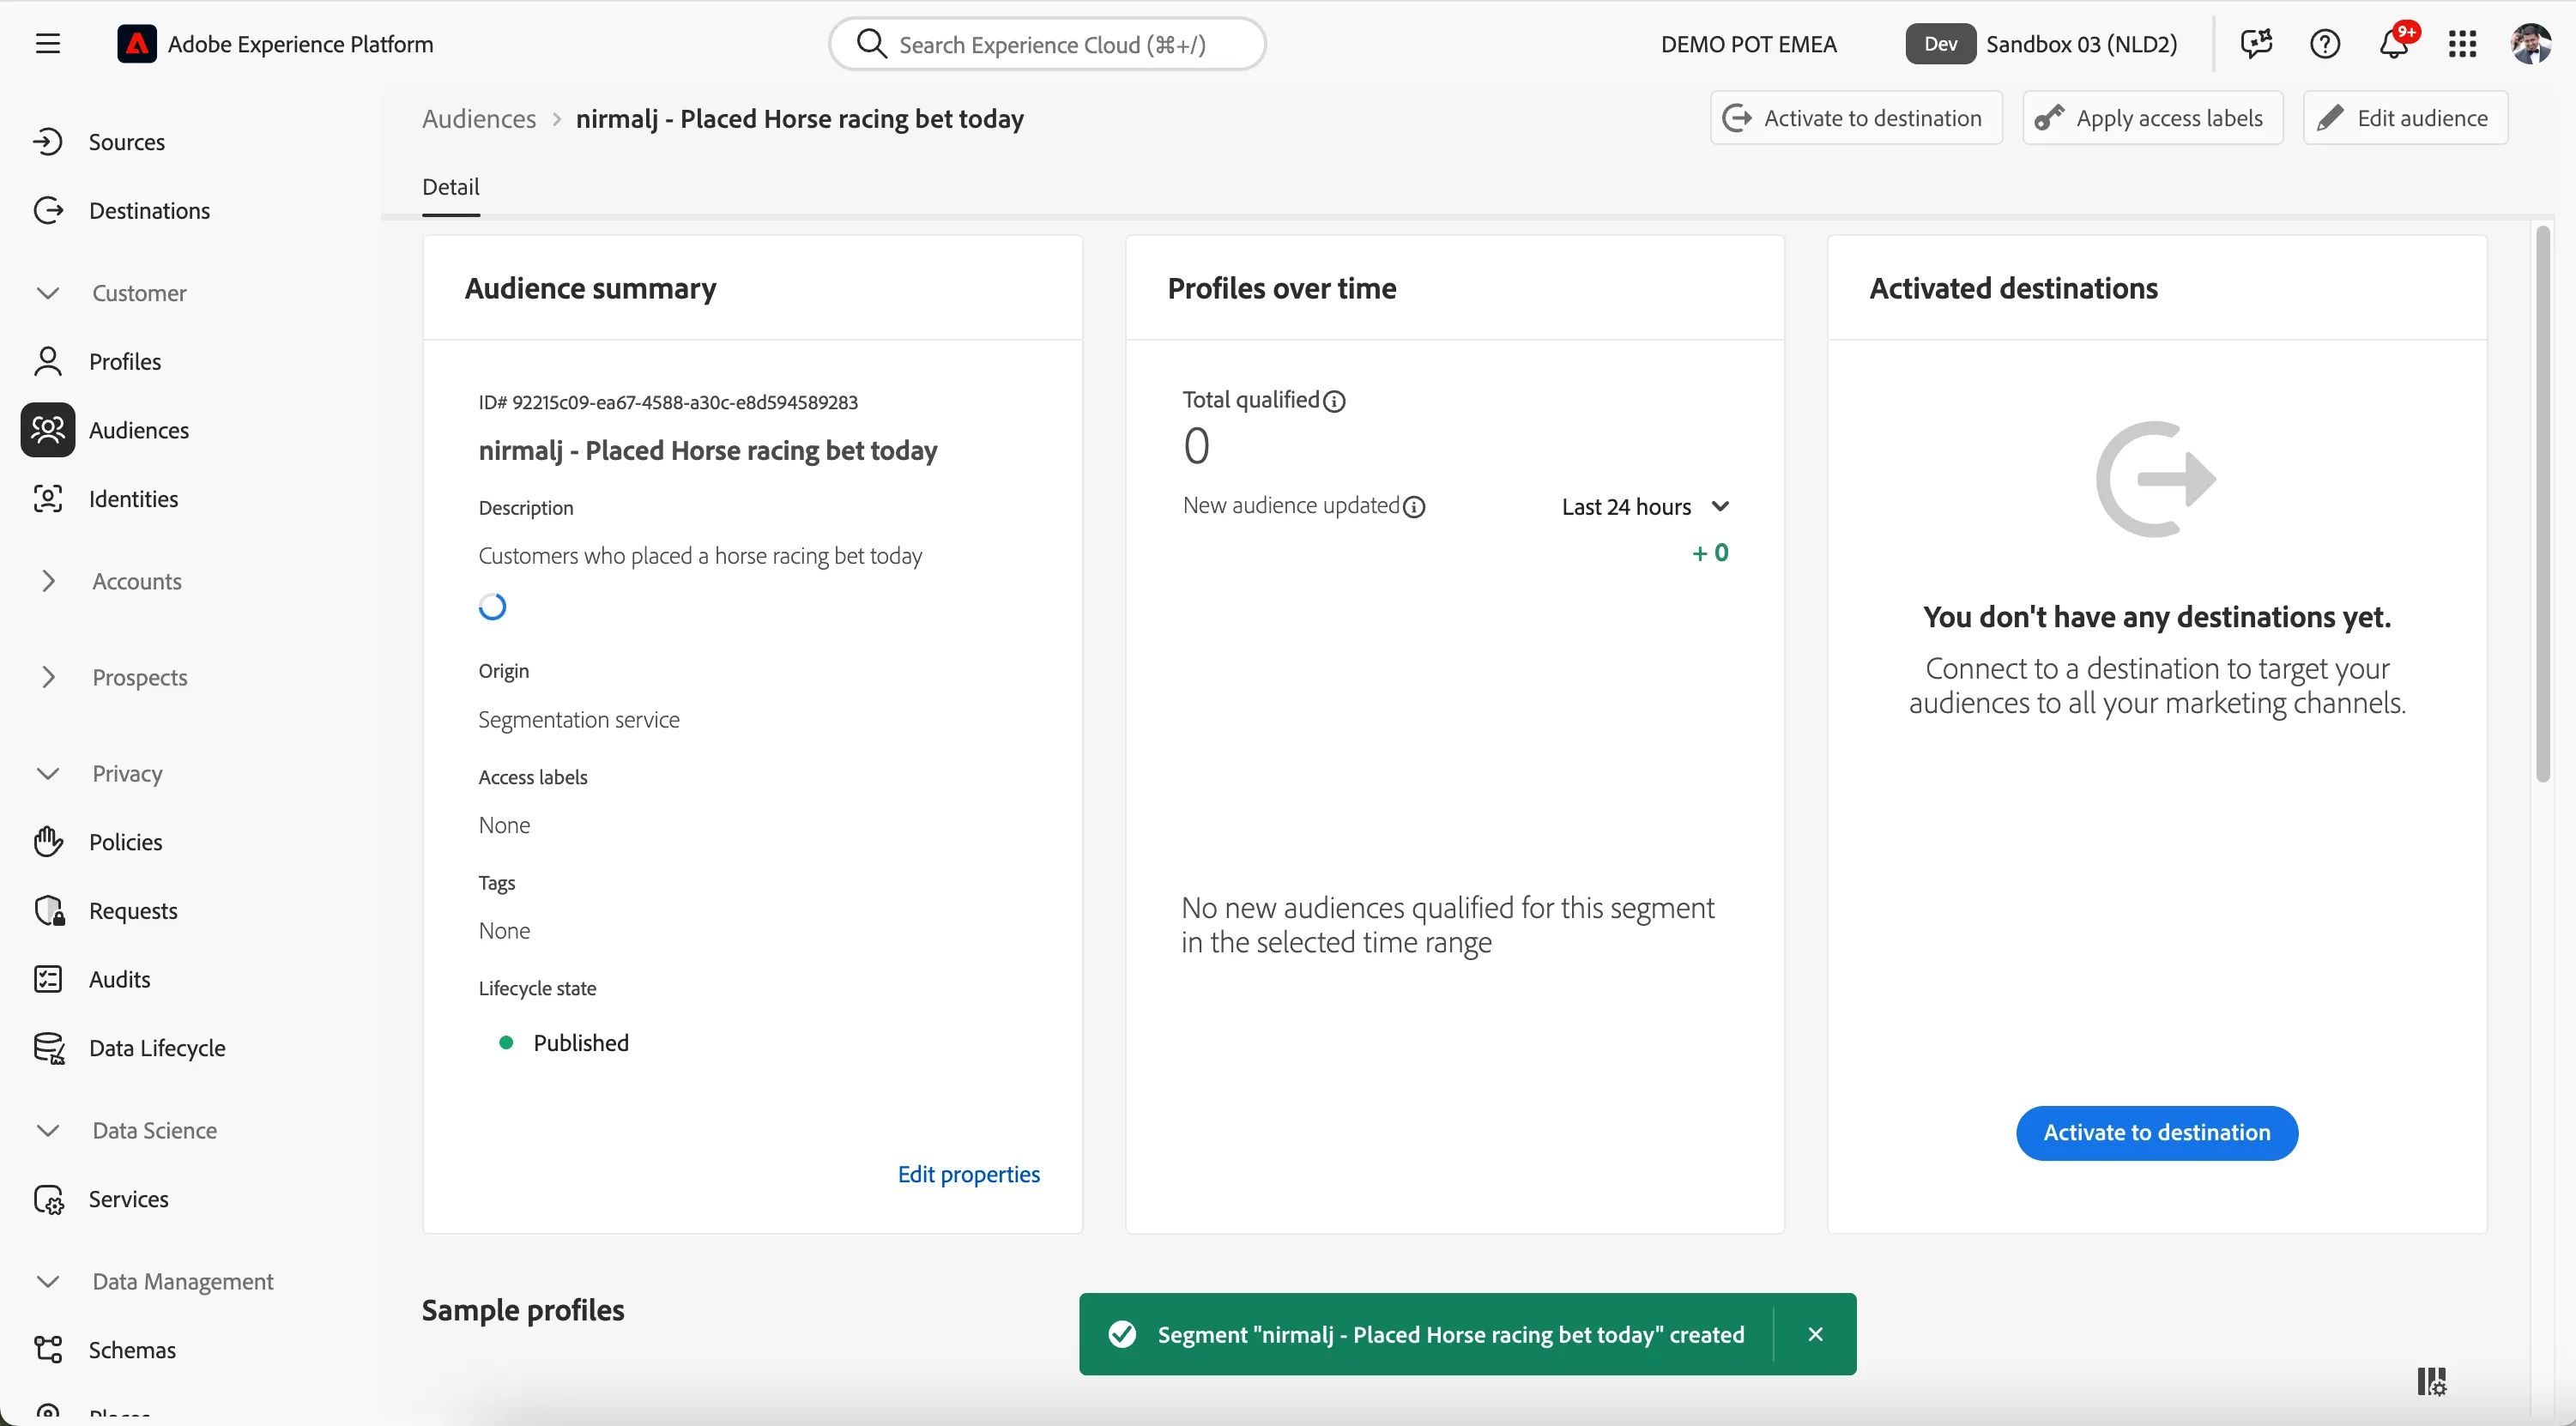Click Activate to destination in the header
This screenshot has width=2576, height=1426.
point(1856,118)
